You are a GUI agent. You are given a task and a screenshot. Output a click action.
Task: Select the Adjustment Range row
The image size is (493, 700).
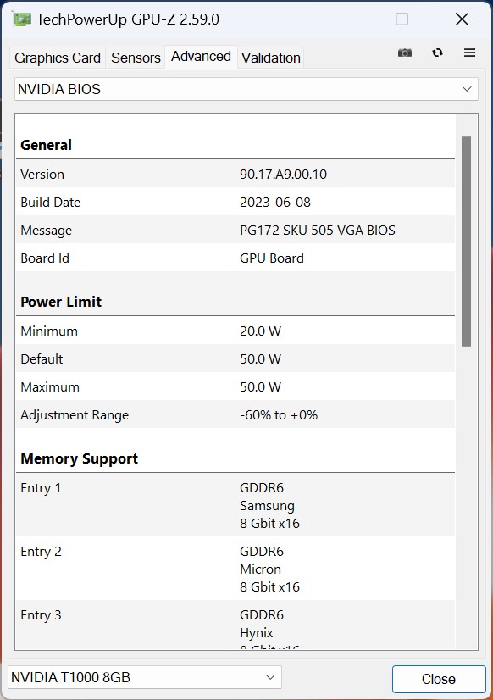point(235,414)
